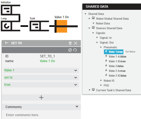Click the orange Valve 1 On block

tap(61, 26)
